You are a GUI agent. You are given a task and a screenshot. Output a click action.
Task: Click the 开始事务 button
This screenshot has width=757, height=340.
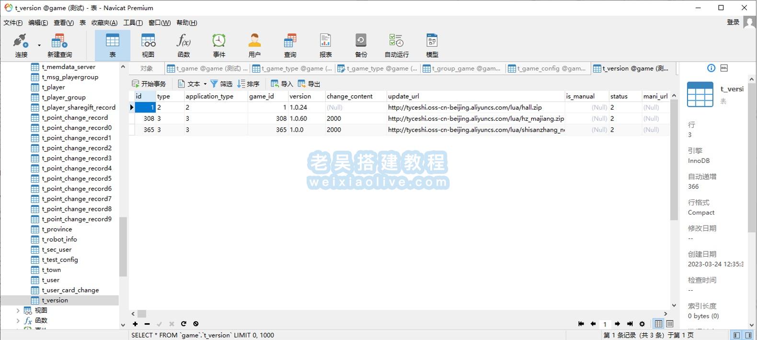pyautogui.click(x=149, y=84)
